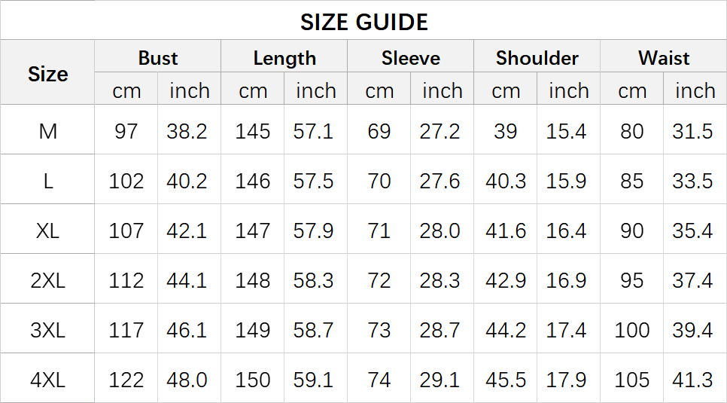
Task: Click the SIZE GUIDE title
Action: pyautogui.click(x=363, y=22)
